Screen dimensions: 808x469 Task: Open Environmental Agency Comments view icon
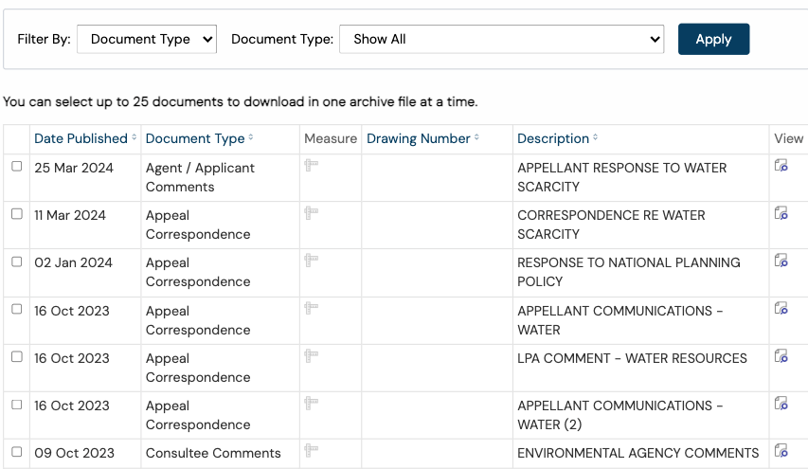[x=781, y=451]
